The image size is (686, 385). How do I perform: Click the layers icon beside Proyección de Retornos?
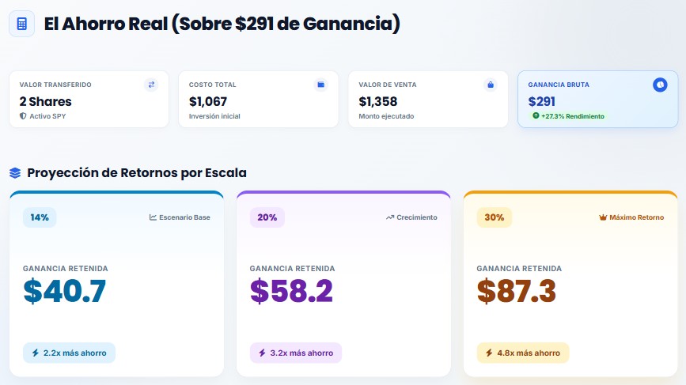coord(15,173)
